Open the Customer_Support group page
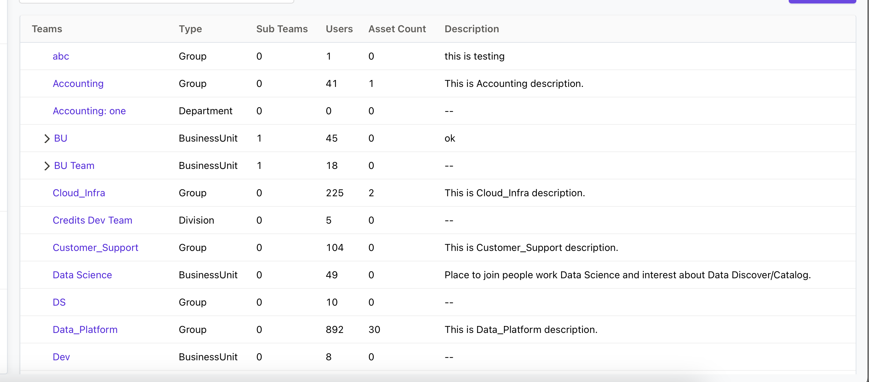869x382 pixels. 95,247
